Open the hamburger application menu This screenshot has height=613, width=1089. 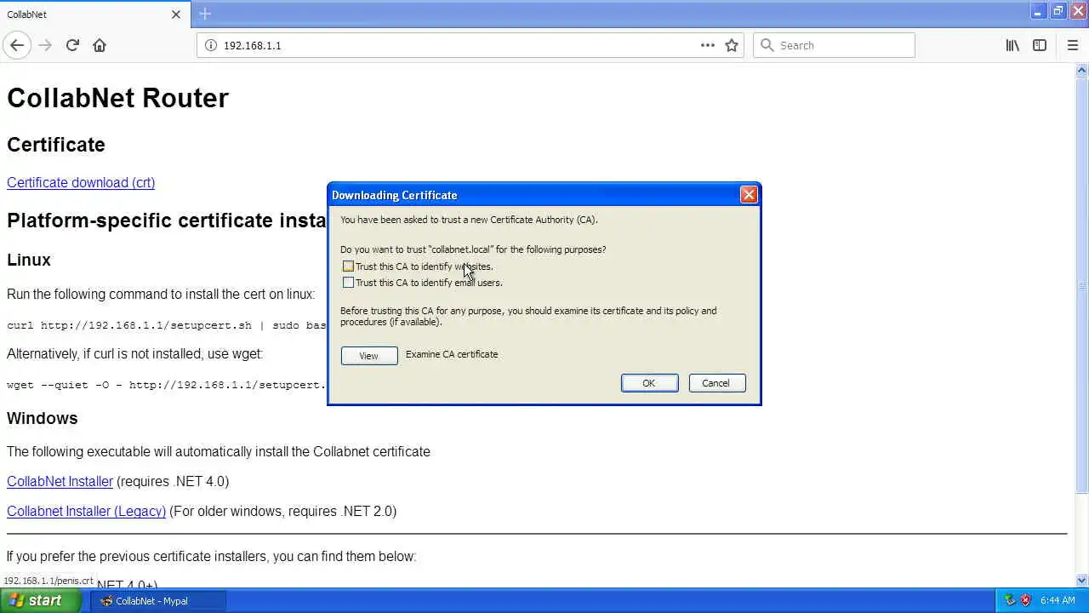coord(1073,45)
